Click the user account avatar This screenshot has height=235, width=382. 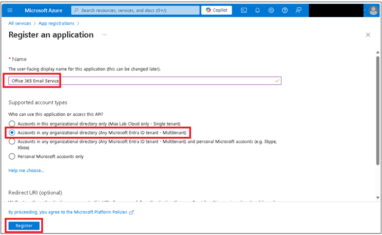click(x=373, y=11)
